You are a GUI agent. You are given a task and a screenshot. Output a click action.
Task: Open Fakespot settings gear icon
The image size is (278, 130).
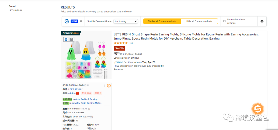point(262,21)
